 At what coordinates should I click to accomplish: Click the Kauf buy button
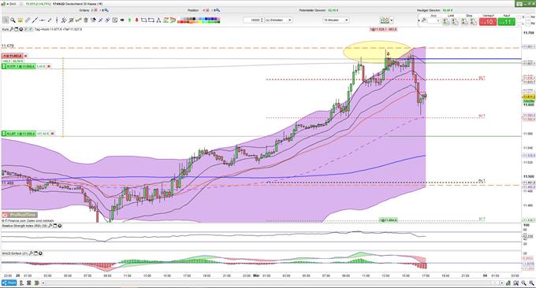[x=507, y=22]
